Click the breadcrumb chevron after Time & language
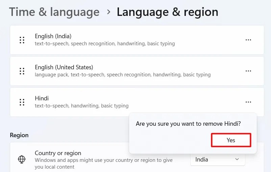Image resolution: width=271 pixels, height=172 pixels. click(x=108, y=12)
